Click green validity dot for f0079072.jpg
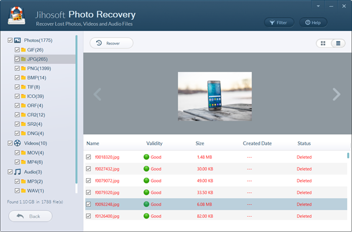 tap(146, 180)
